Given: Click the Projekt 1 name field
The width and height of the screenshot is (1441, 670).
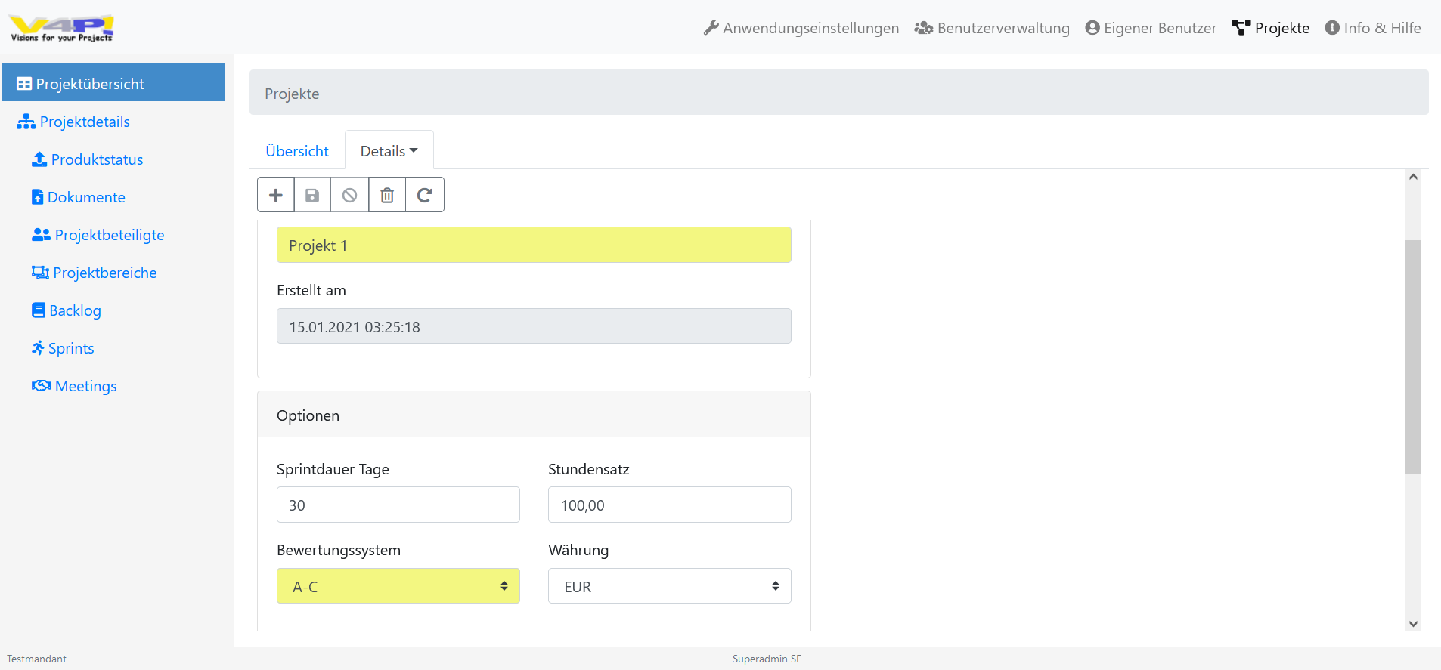Looking at the screenshot, I should click(x=534, y=245).
